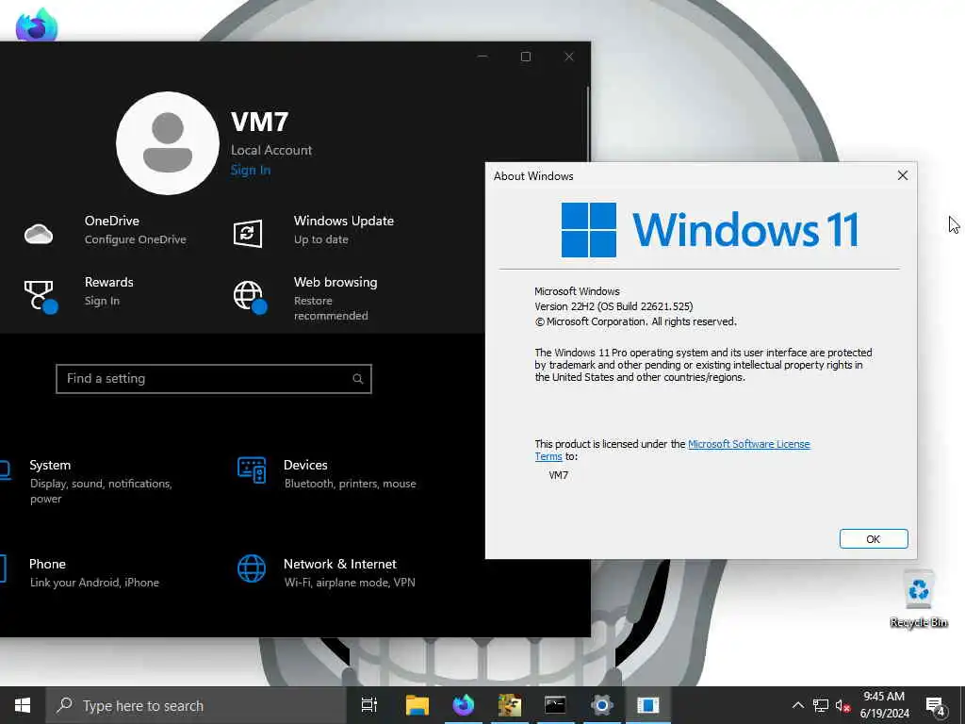This screenshot has width=965, height=724.
Task: Open the pixel-art game icon on taskbar
Action: [510, 705]
